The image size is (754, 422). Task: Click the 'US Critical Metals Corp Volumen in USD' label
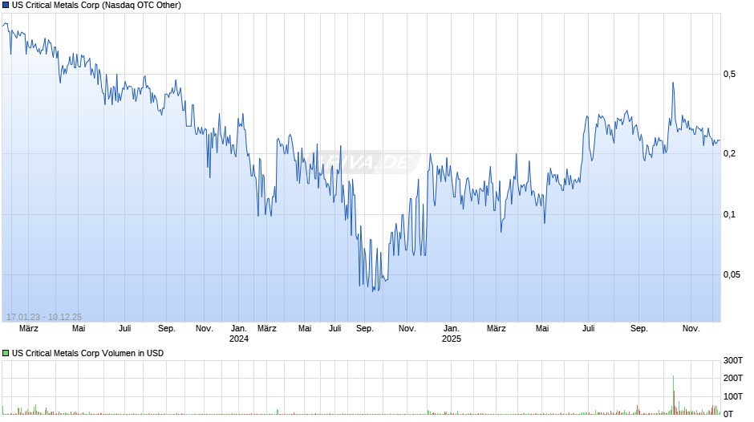[x=87, y=353]
